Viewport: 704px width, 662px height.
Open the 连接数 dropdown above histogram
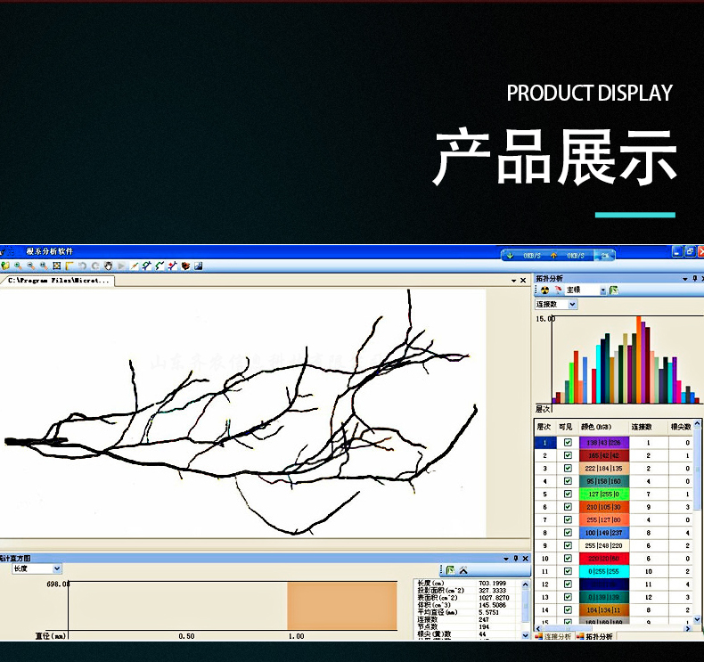[572, 305]
